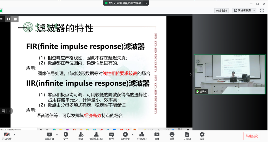The image size is (268, 142).
Task: Select the presenter's video thumbnail
Action: (x=230, y=74)
